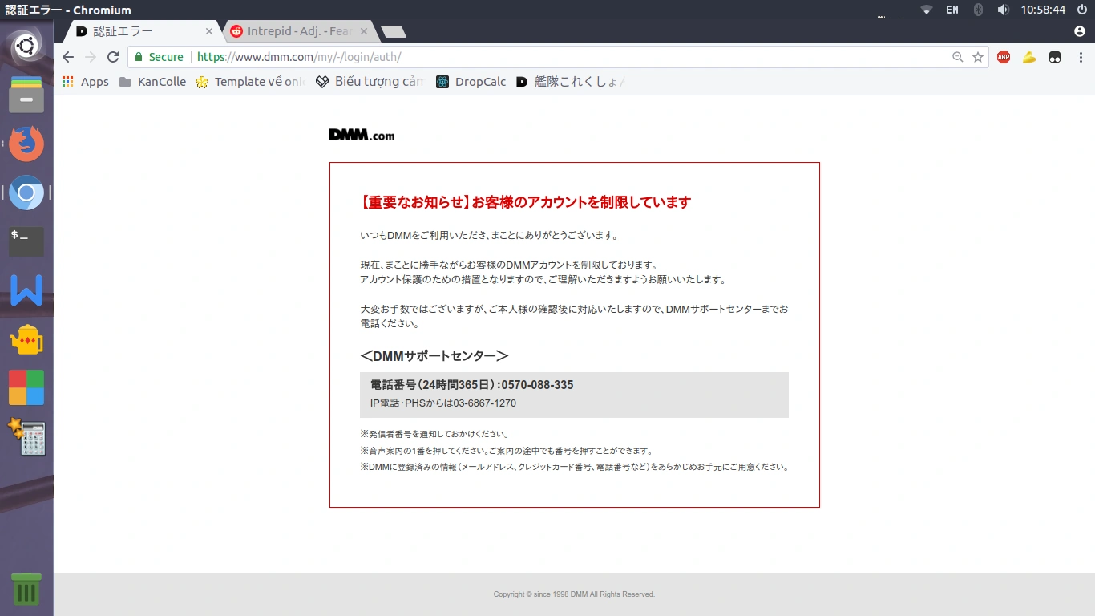Open a new tab
Image resolution: width=1095 pixels, height=616 pixels.
tap(393, 32)
